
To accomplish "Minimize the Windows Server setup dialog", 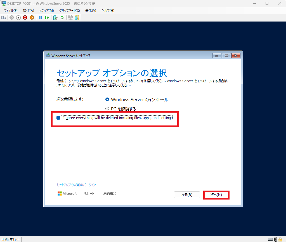I will [217, 56].
